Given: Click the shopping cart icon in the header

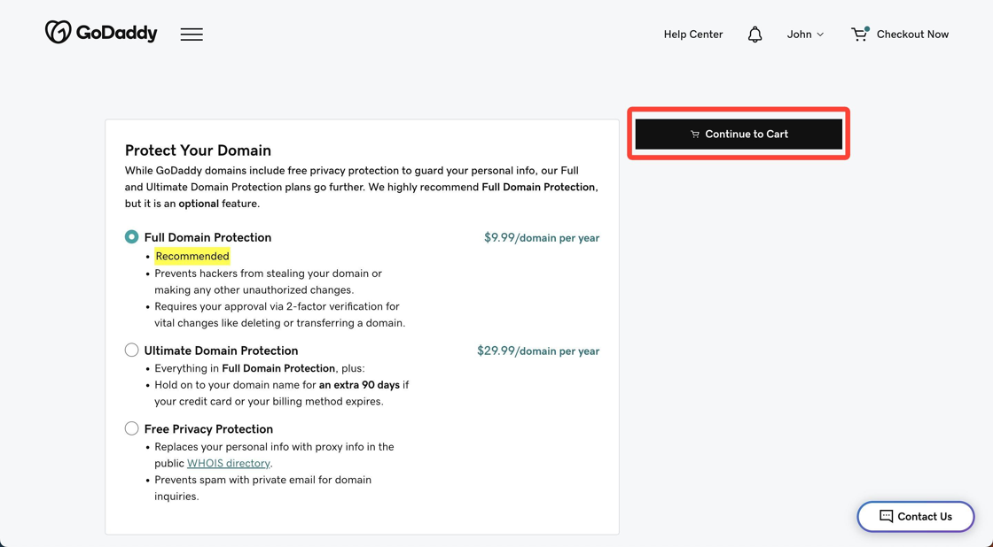Looking at the screenshot, I should (859, 34).
